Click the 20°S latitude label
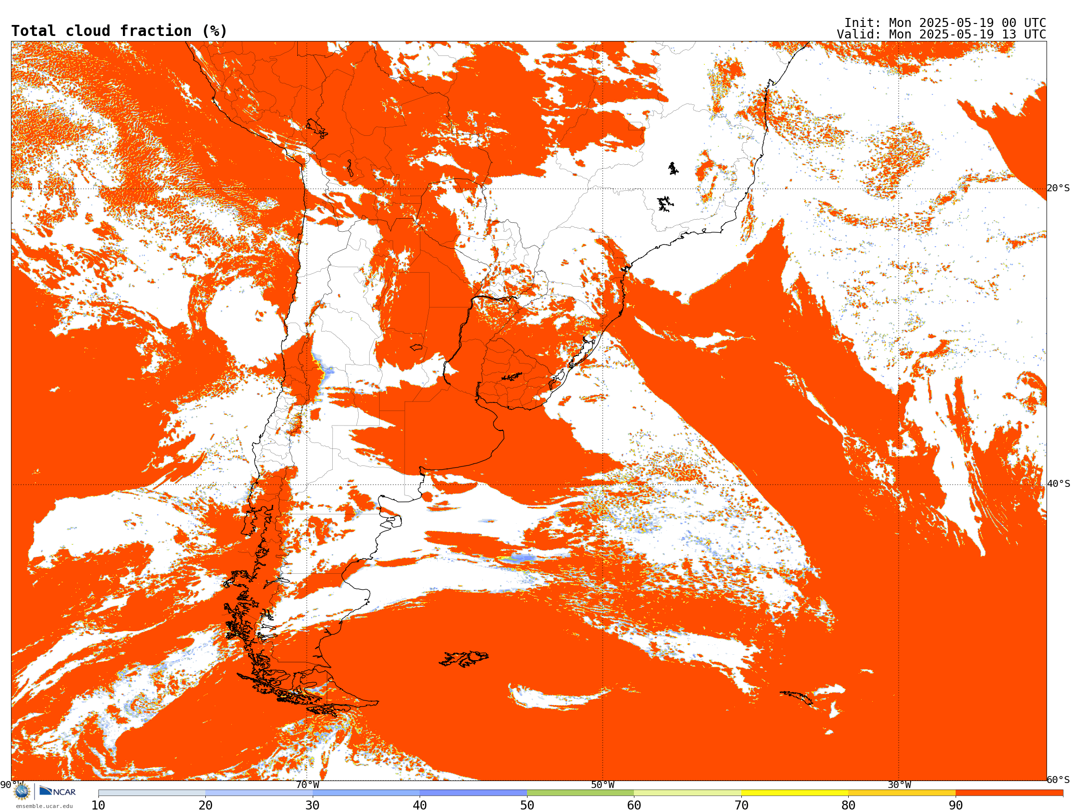 [1059, 188]
